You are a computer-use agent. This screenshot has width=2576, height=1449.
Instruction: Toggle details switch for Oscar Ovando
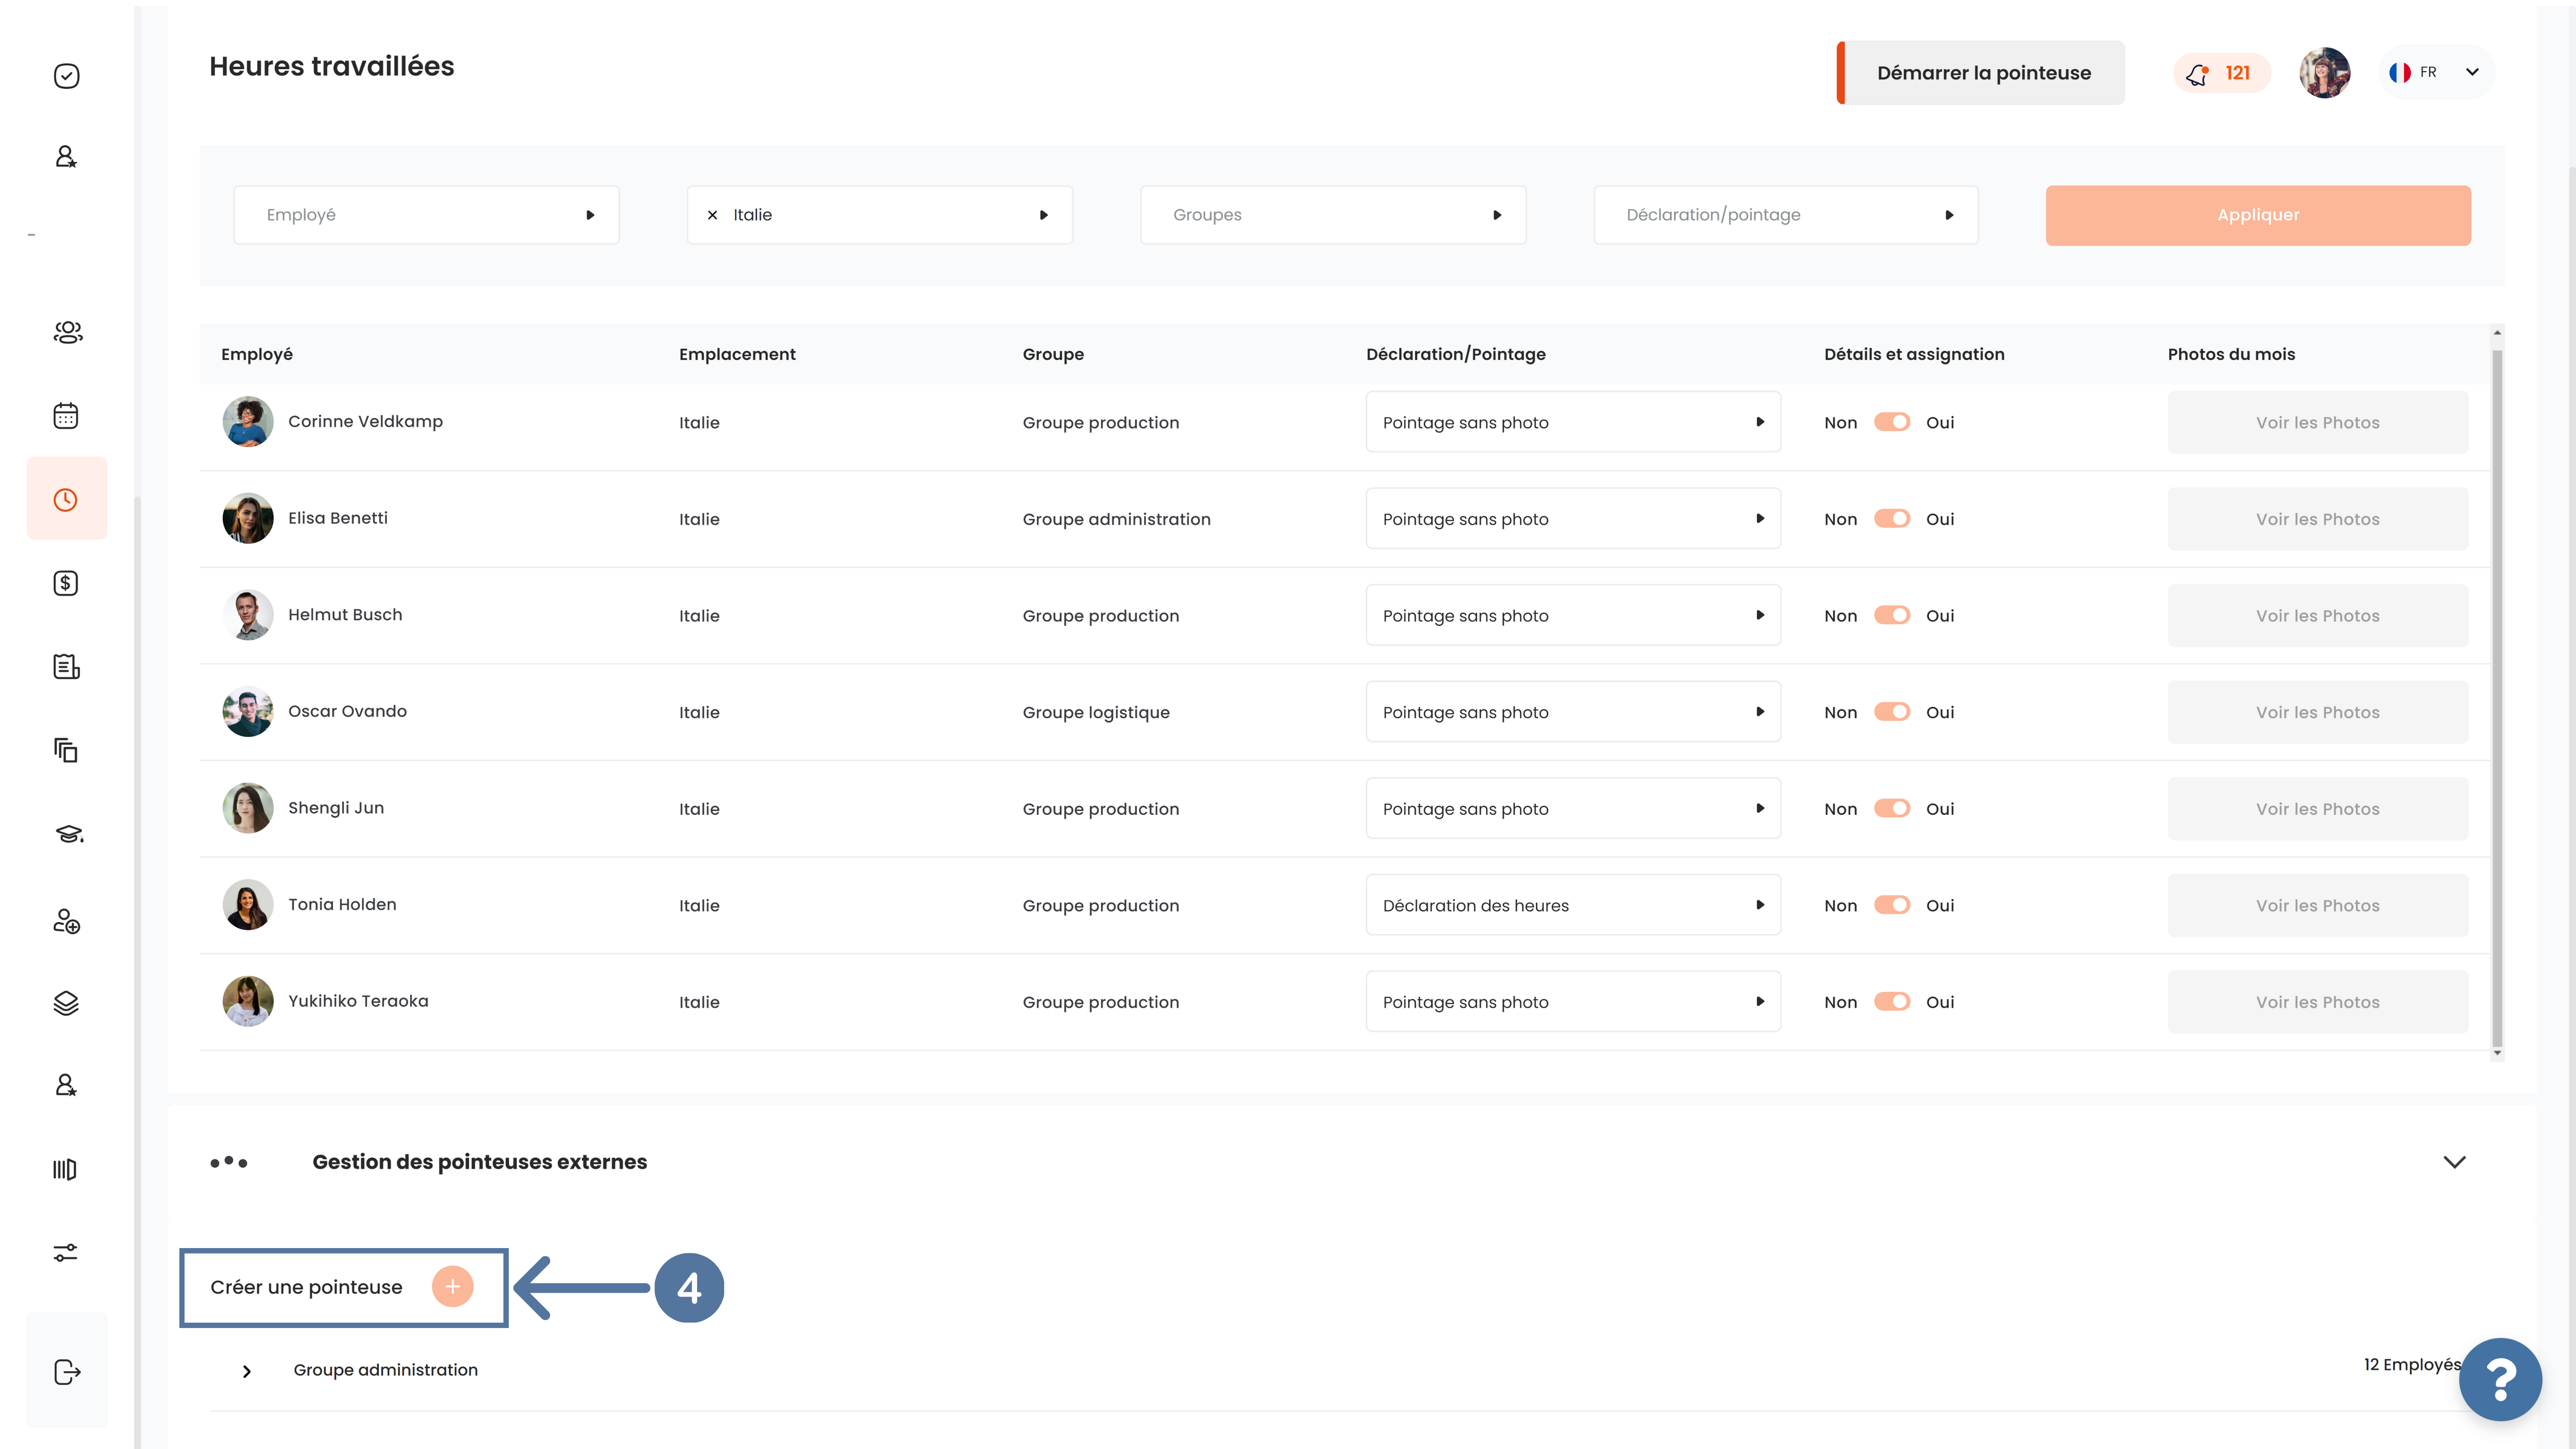(x=1892, y=712)
